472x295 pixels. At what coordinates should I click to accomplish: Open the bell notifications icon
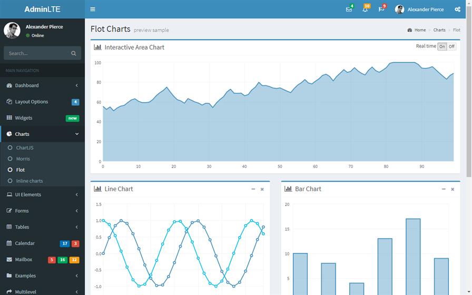click(x=365, y=9)
